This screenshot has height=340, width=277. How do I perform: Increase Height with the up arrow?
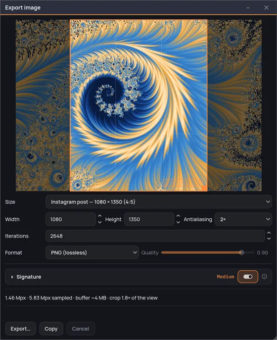pos(178,216)
